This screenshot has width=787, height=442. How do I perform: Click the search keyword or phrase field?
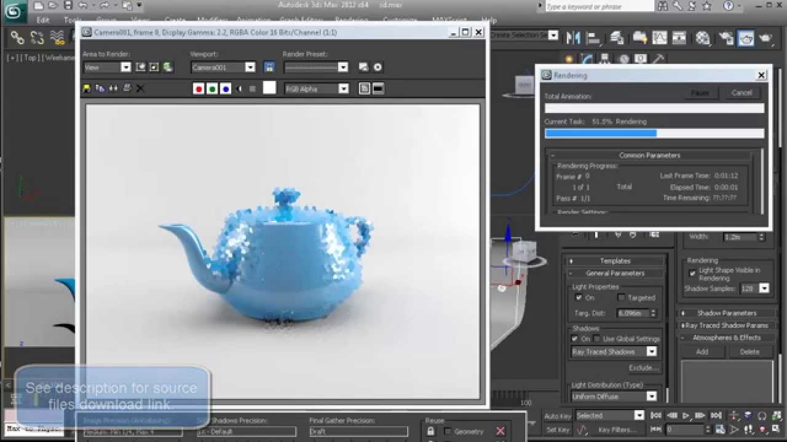pos(599,7)
